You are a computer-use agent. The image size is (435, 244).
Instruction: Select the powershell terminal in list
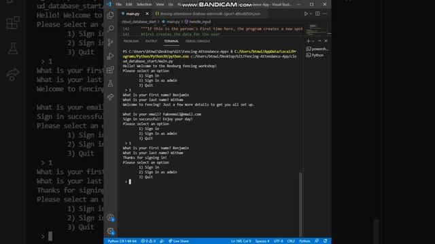pos(317,49)
